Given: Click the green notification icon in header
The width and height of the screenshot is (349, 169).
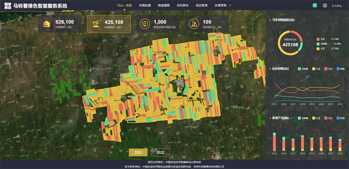Looking at the screenshot, I should tap(314, 5).
